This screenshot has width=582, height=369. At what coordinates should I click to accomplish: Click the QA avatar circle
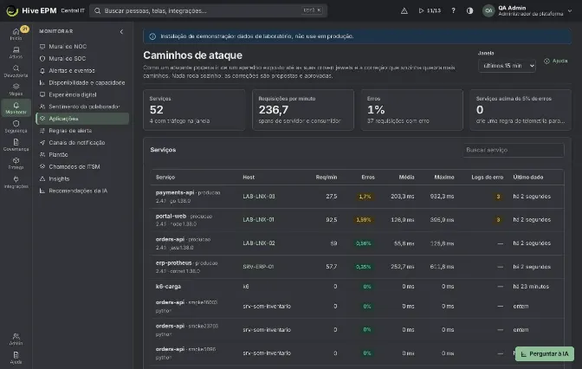tap(488, 10)
